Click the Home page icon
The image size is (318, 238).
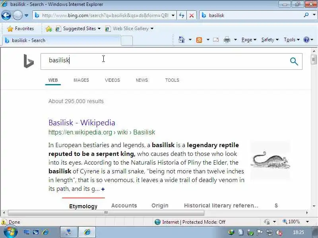pyautogui.click(x=182, y=40)
